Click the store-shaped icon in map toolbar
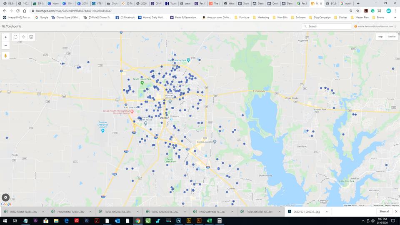 coord(31,37)
